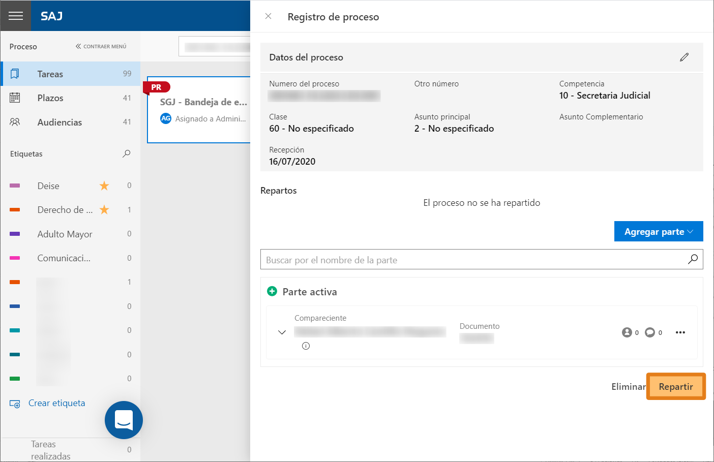Open Agregar parte dropdown

tap(659, 231)
